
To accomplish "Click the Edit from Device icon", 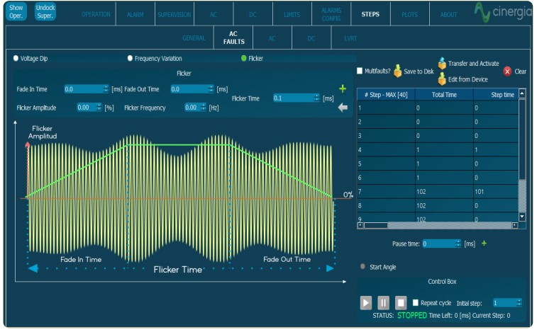I will tap(442, 79).
